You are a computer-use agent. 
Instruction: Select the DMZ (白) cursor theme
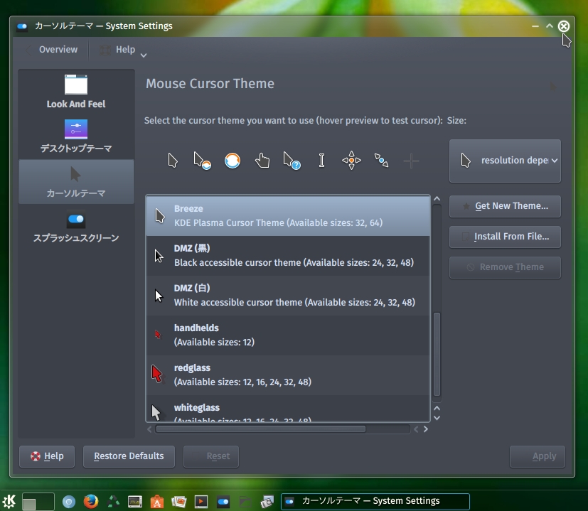tap(288, 296)
